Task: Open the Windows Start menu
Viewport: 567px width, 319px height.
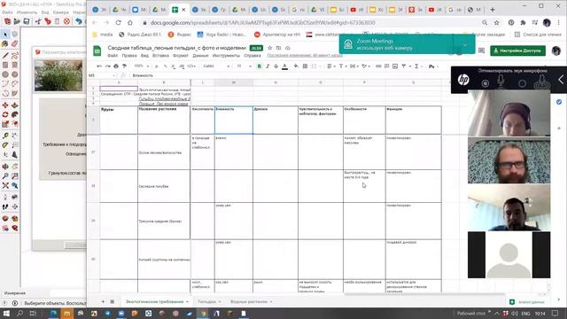Action: pos(6,313)
